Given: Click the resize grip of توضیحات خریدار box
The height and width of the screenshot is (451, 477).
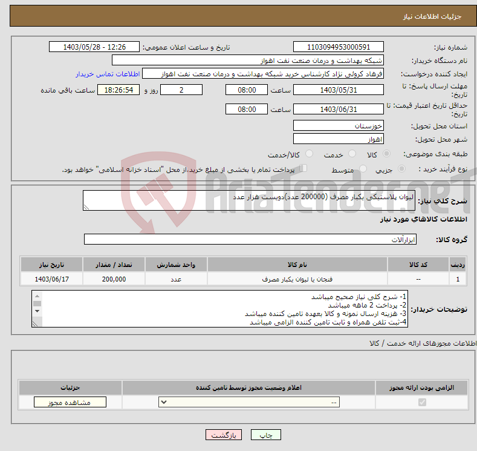Looking at the screenshot, I should 35,324.
